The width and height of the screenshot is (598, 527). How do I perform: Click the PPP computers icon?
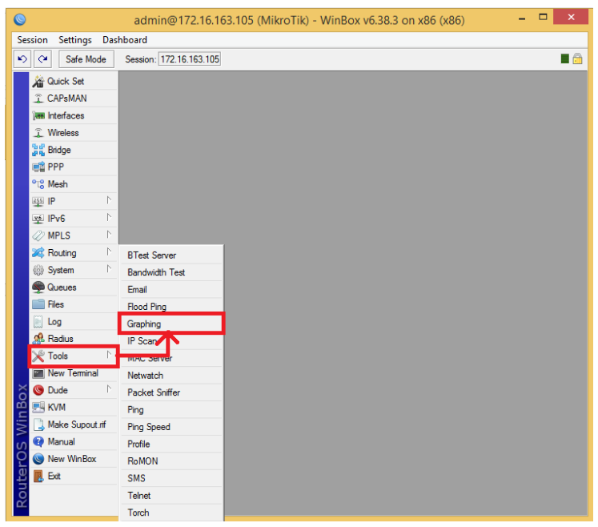38,167
